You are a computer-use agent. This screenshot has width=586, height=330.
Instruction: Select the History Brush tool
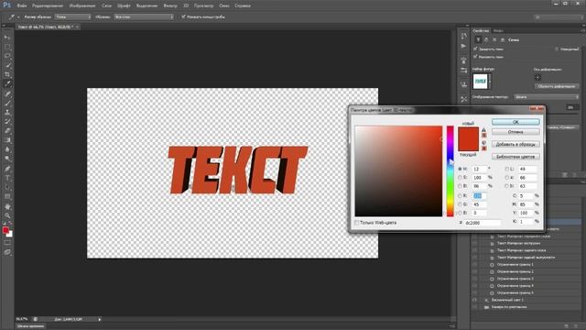(7, 122)
